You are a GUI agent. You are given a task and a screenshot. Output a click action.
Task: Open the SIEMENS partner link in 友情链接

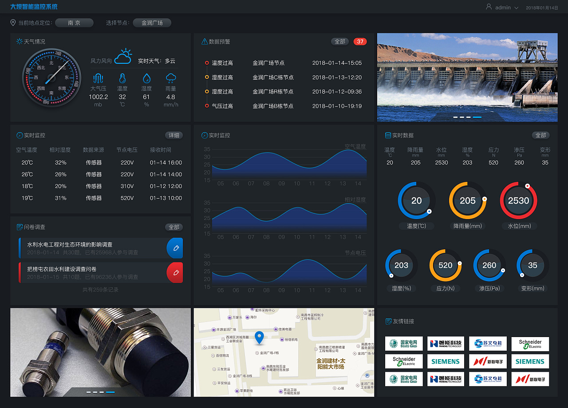coord(446,361)
